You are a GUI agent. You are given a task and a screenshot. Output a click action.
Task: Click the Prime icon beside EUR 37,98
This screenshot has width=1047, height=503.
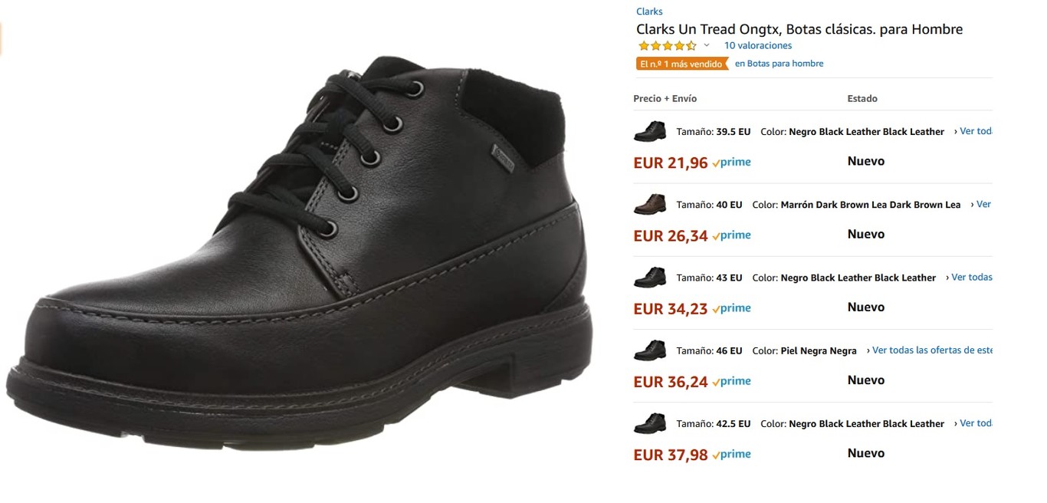(731, 454)
